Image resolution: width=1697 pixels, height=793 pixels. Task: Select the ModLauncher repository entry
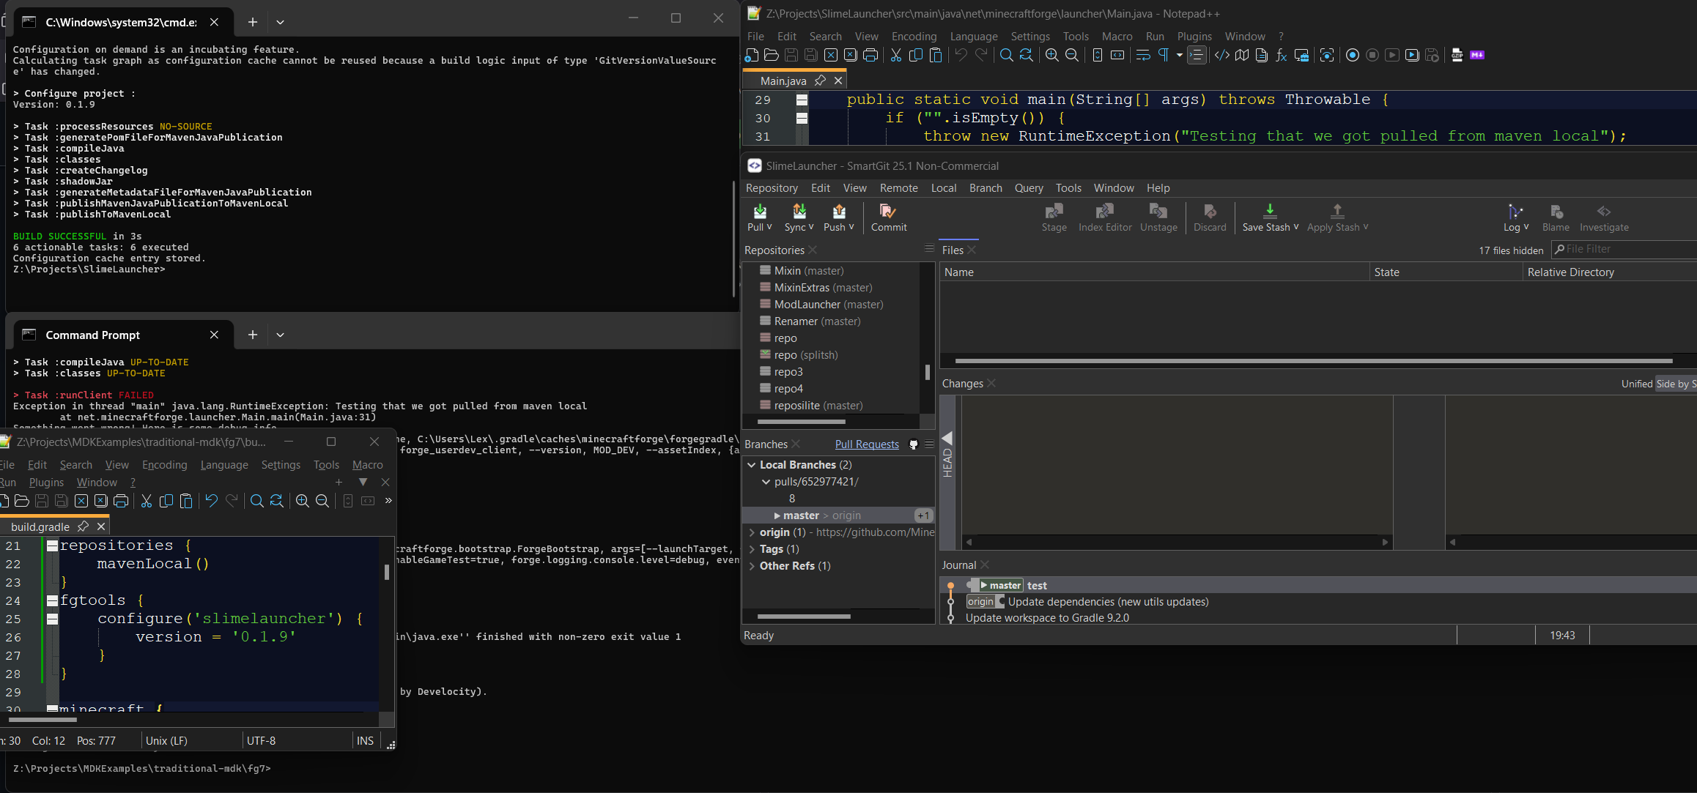pos(807,305)
